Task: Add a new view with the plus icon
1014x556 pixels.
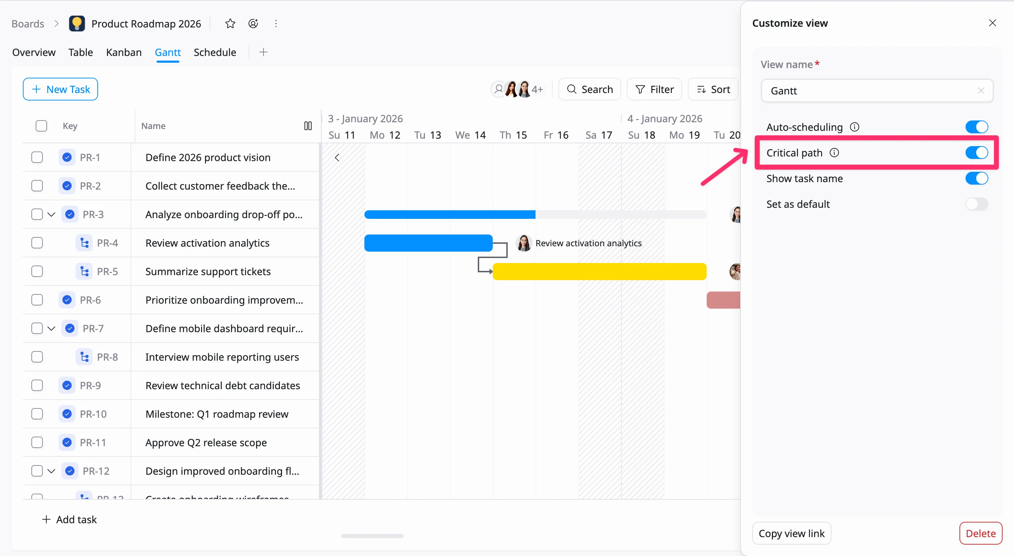Action: pyautogui.click(x=263, y=52)
